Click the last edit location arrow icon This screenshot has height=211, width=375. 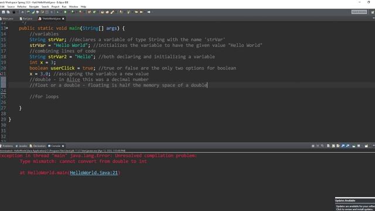(x=137, y=12)
